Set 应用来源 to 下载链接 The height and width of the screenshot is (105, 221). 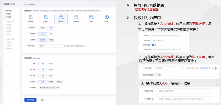[x=51, y=40]
